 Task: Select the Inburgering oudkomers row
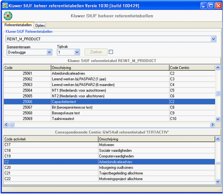[x=109, y=167]
